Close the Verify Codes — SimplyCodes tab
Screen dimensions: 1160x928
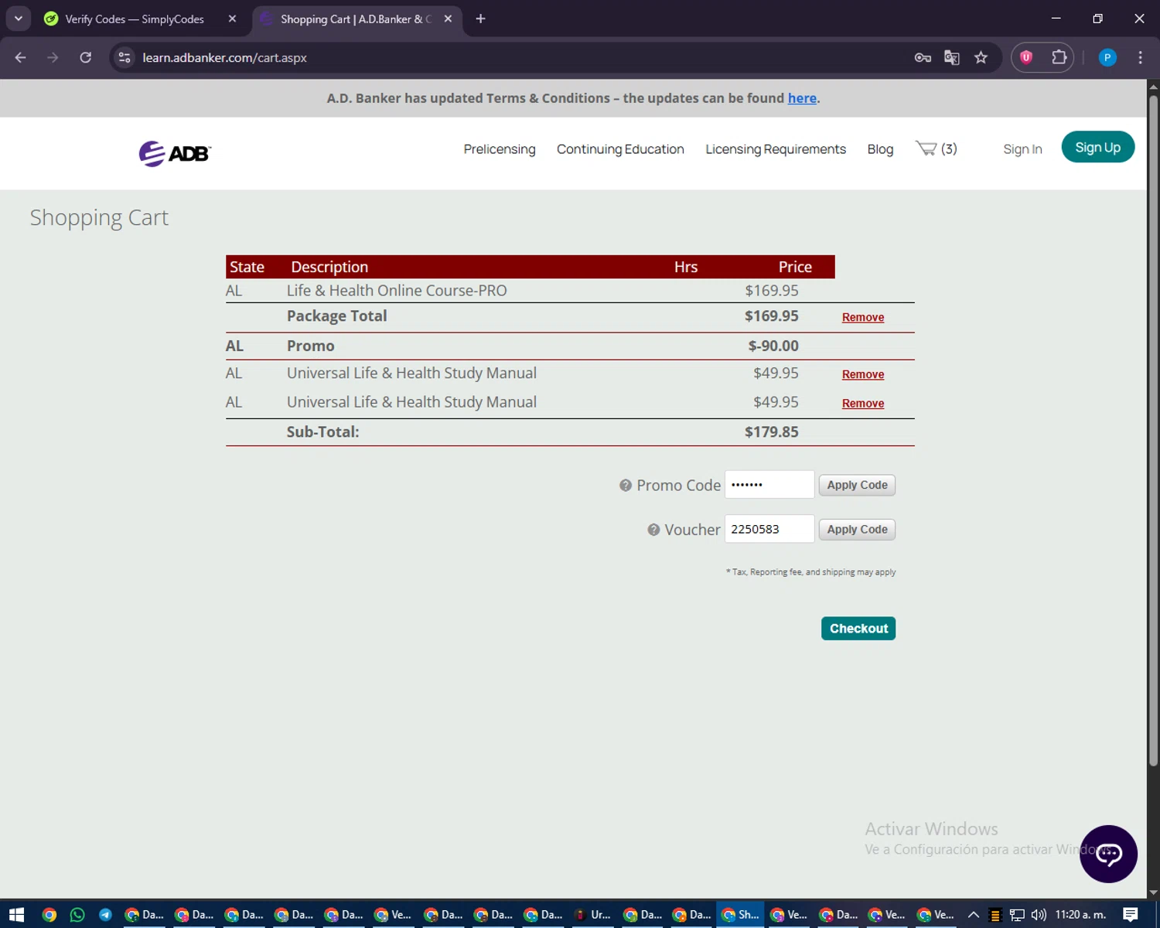tap(232, 19)
